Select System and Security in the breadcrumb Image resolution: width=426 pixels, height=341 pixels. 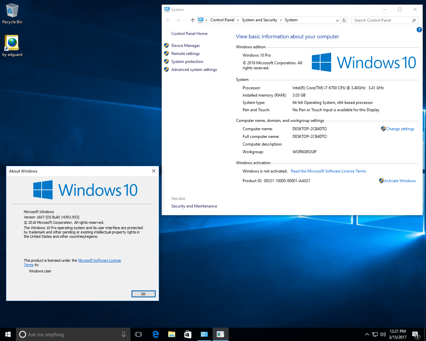[x=259, y=20]
